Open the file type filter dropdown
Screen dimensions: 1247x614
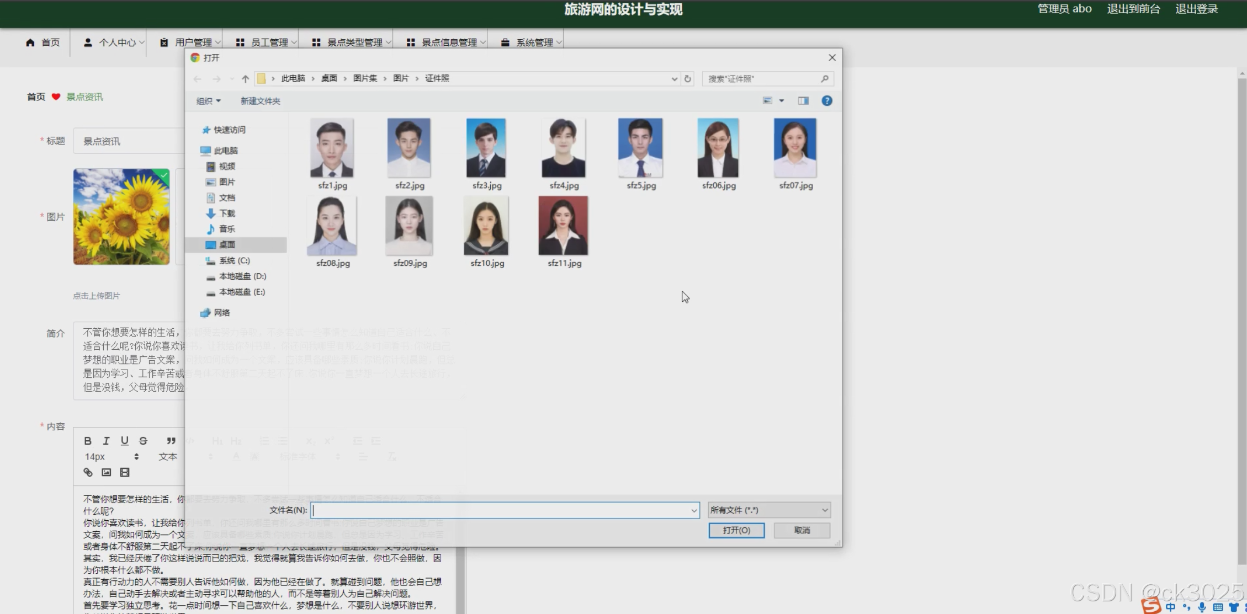(769, 510)
